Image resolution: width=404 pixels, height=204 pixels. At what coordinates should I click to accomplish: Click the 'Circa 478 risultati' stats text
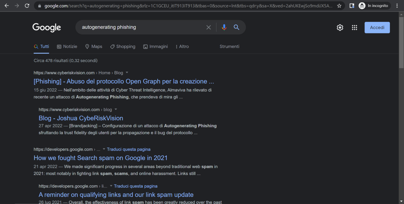[x=66, y=61]
